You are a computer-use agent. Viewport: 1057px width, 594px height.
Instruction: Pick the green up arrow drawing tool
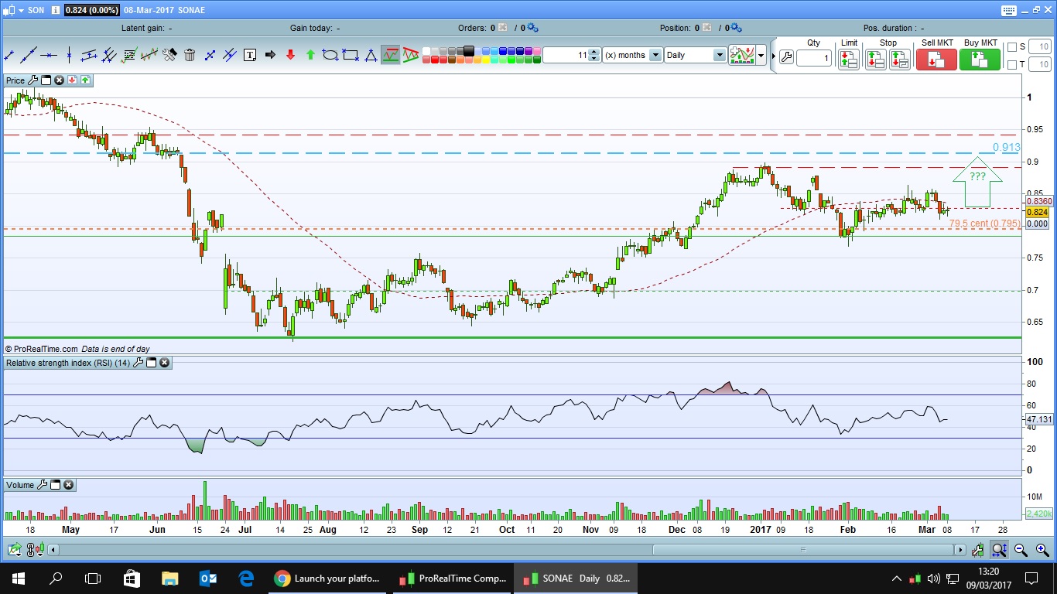tap(310, 55)
